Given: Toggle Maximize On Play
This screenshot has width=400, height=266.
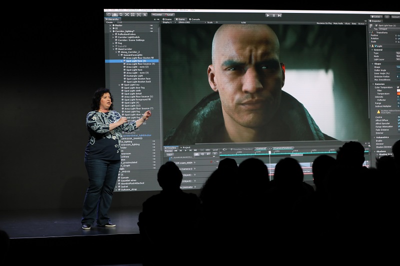Looking at the screenshot, I should pyautogui.click(x=324, y=23).
